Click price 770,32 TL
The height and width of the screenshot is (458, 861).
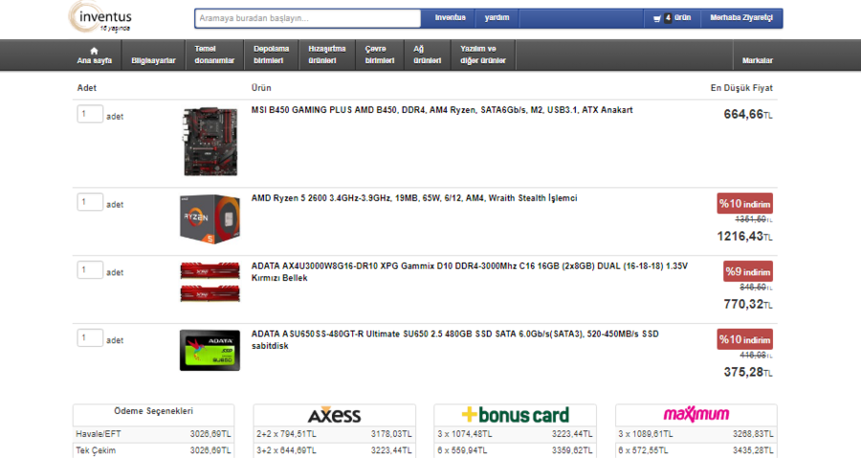(x=748, y=304)
